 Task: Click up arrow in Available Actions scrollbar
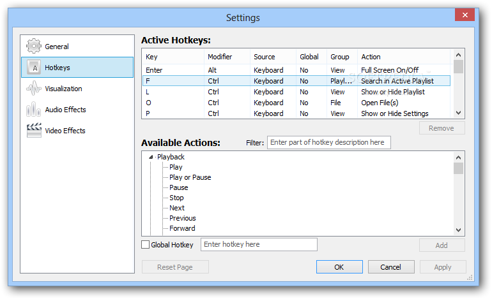(x=458, y=157)
